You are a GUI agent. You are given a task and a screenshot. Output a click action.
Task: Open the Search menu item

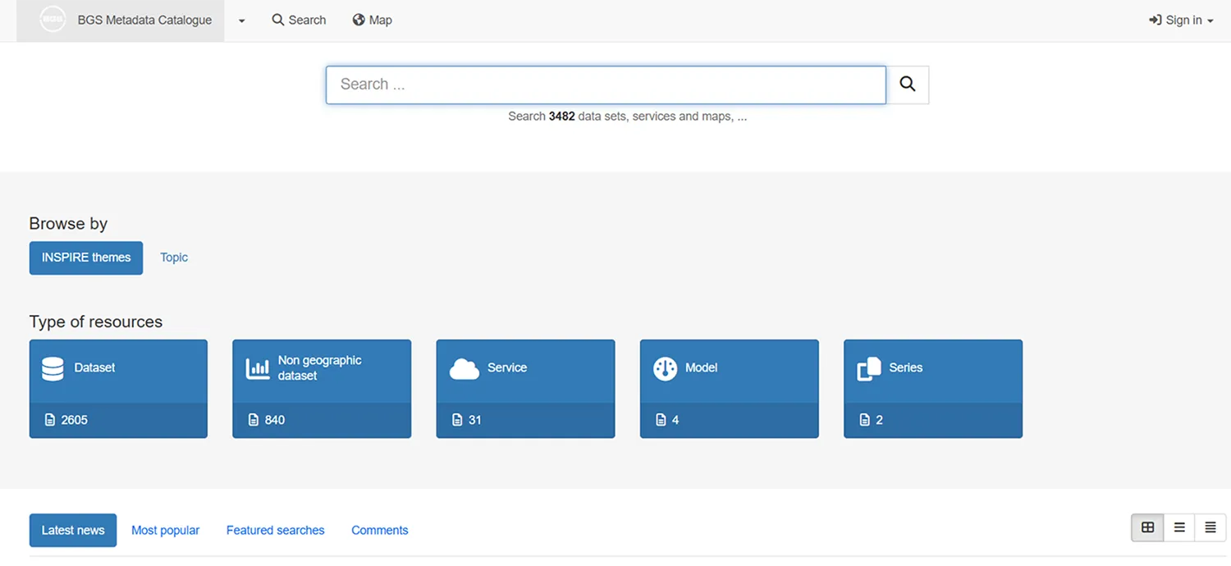pos(299,20)
